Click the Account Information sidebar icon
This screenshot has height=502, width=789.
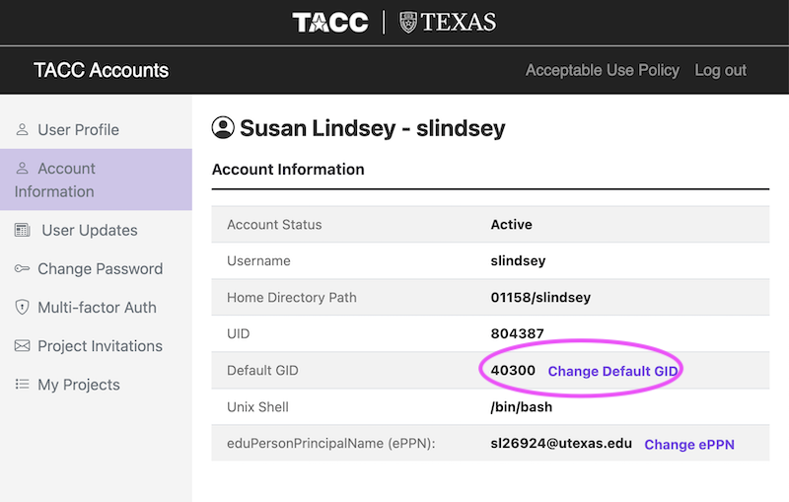(x=22, y=168)
